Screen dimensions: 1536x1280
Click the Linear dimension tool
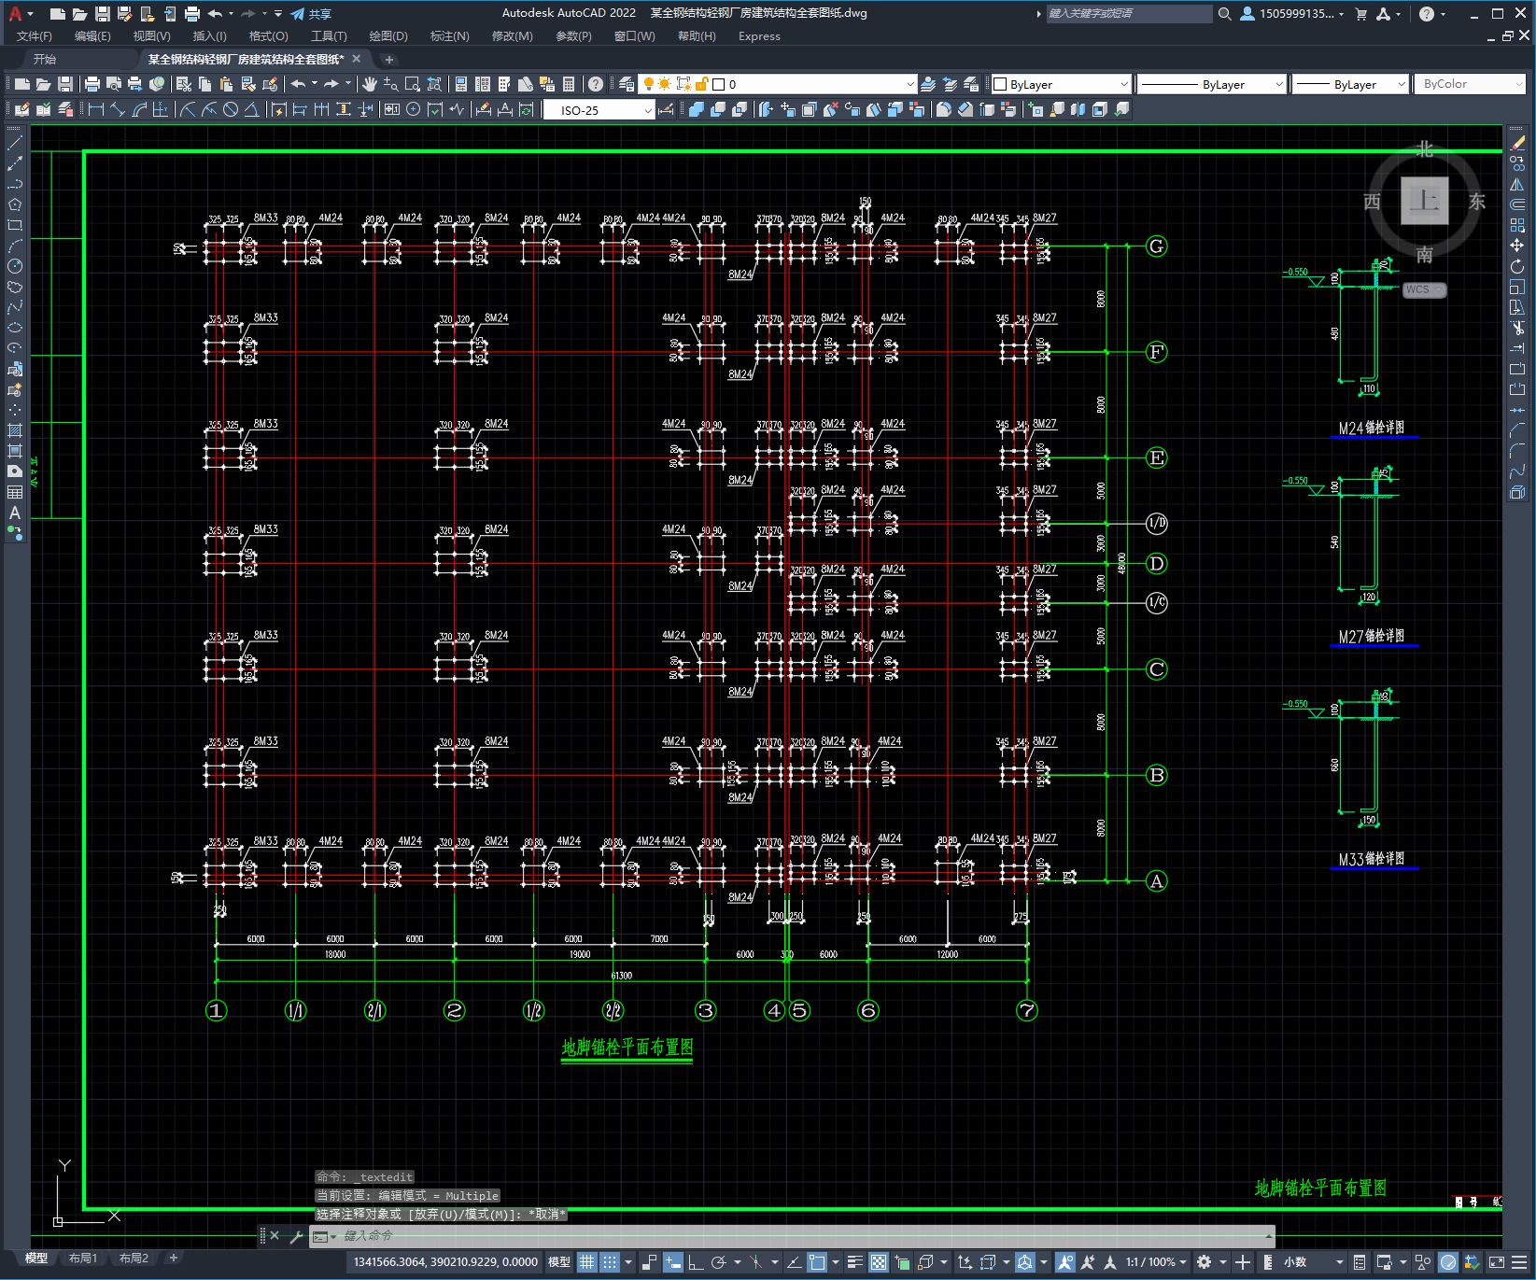click(96, 109)
